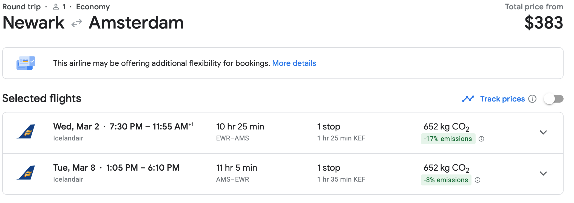Expand the Tue, Mar 8 flight details
574x203 pixels.
point(543,173)
